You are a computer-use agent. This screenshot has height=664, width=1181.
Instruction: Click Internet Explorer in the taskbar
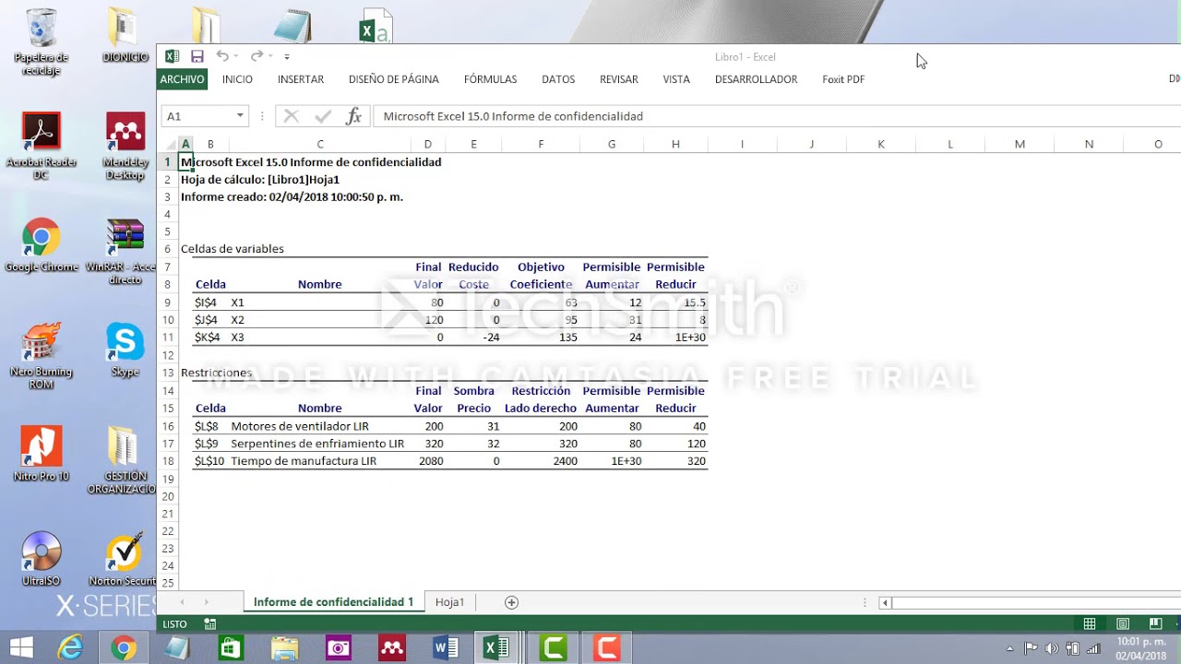[70, 647]
